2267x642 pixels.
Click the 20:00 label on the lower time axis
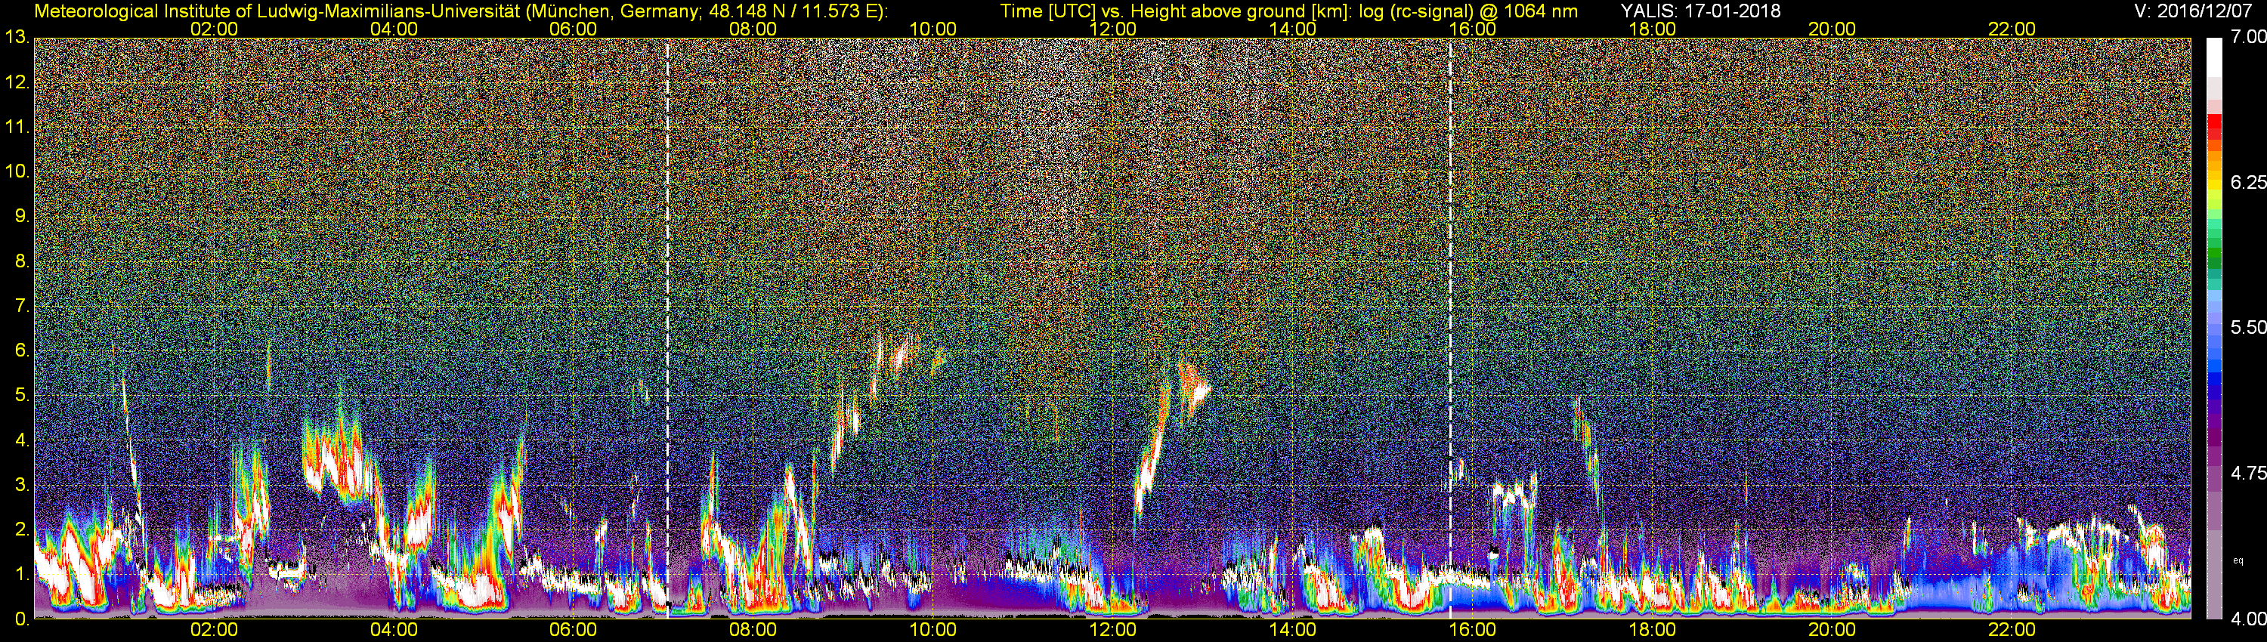(x=1832, y=630)
